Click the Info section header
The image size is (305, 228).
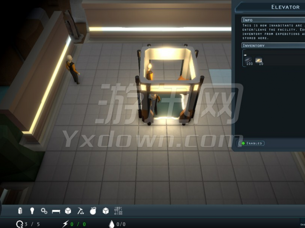[273, 20]
